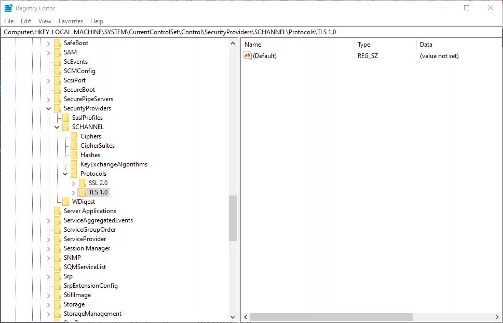Viewport: 503px width, 323px height.
Task: Expand the SecurePipeServers key
Action: pyautogui.click(x=48, y=100)
